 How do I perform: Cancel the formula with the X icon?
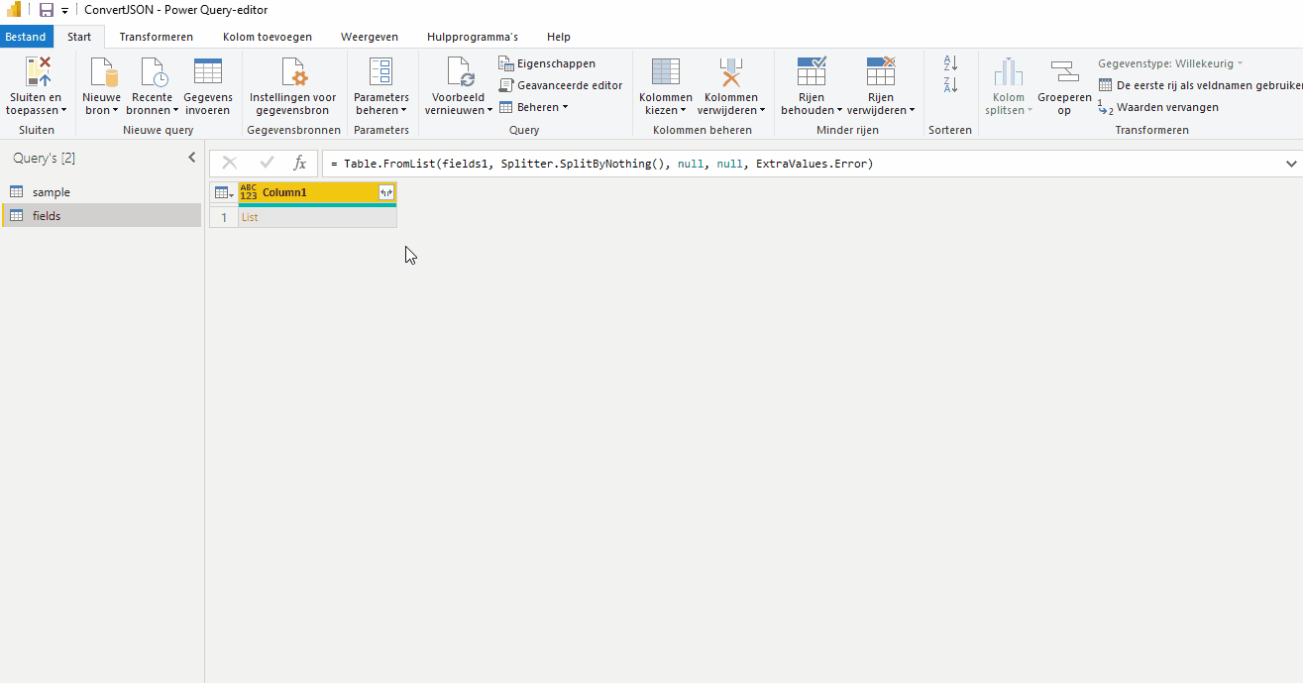230,164
